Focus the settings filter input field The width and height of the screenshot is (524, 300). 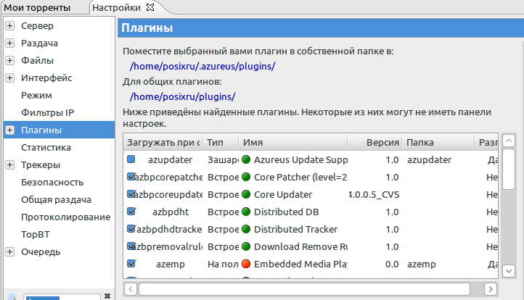[x=62, y=296]
